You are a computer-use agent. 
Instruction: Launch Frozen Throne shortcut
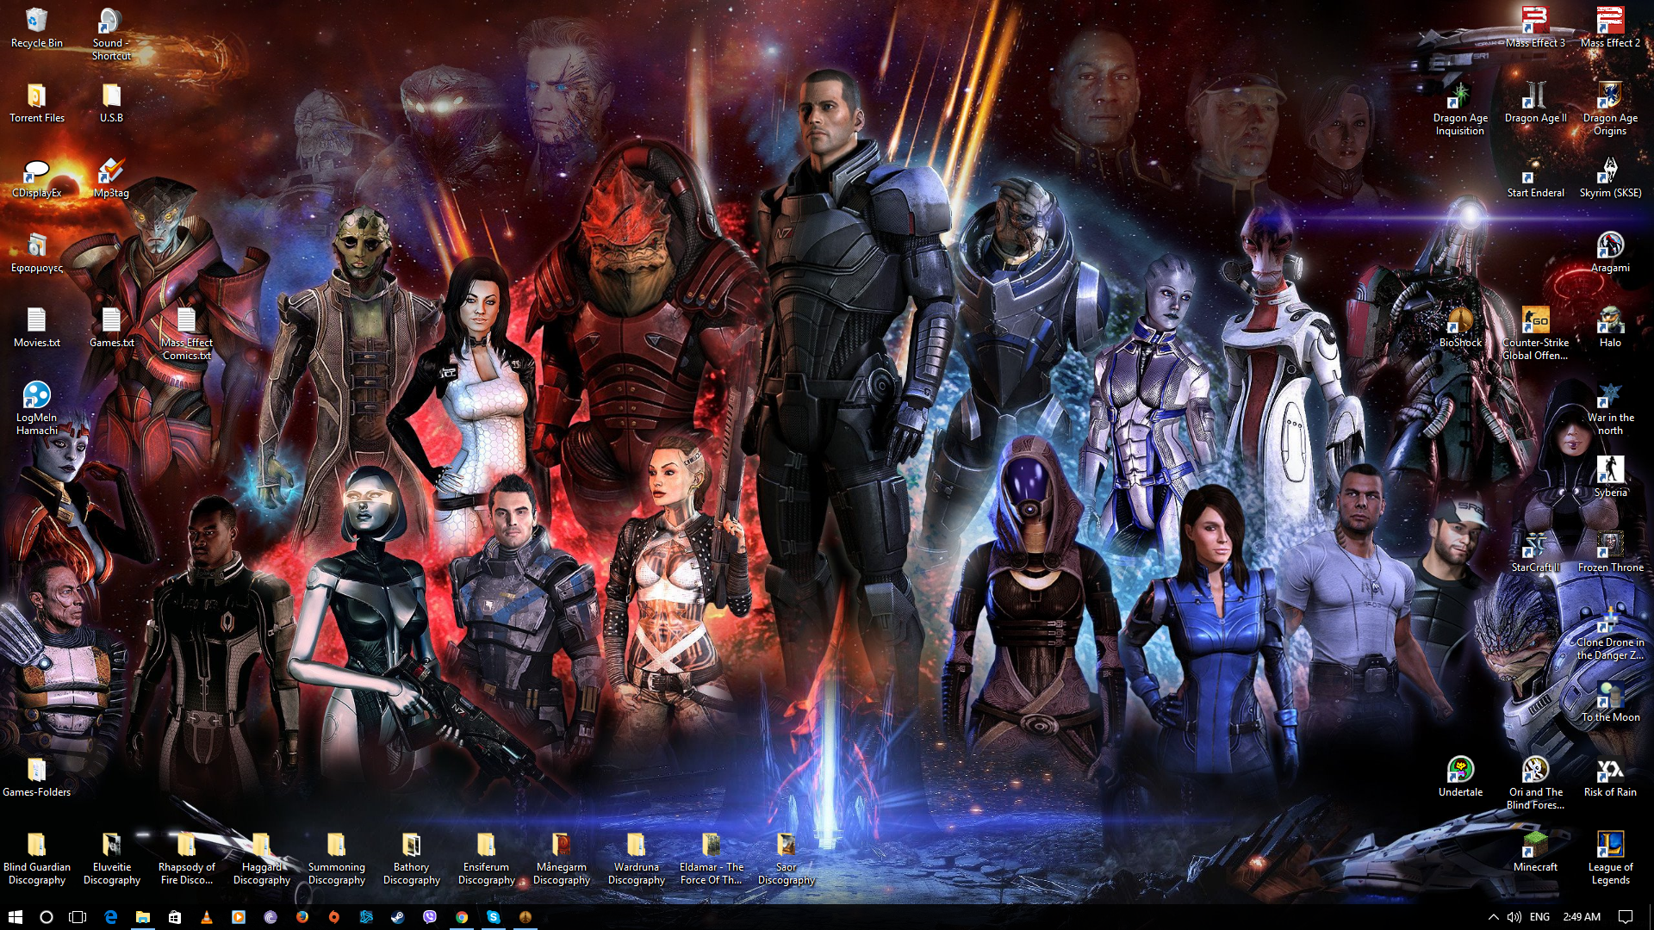[1610, 553]
